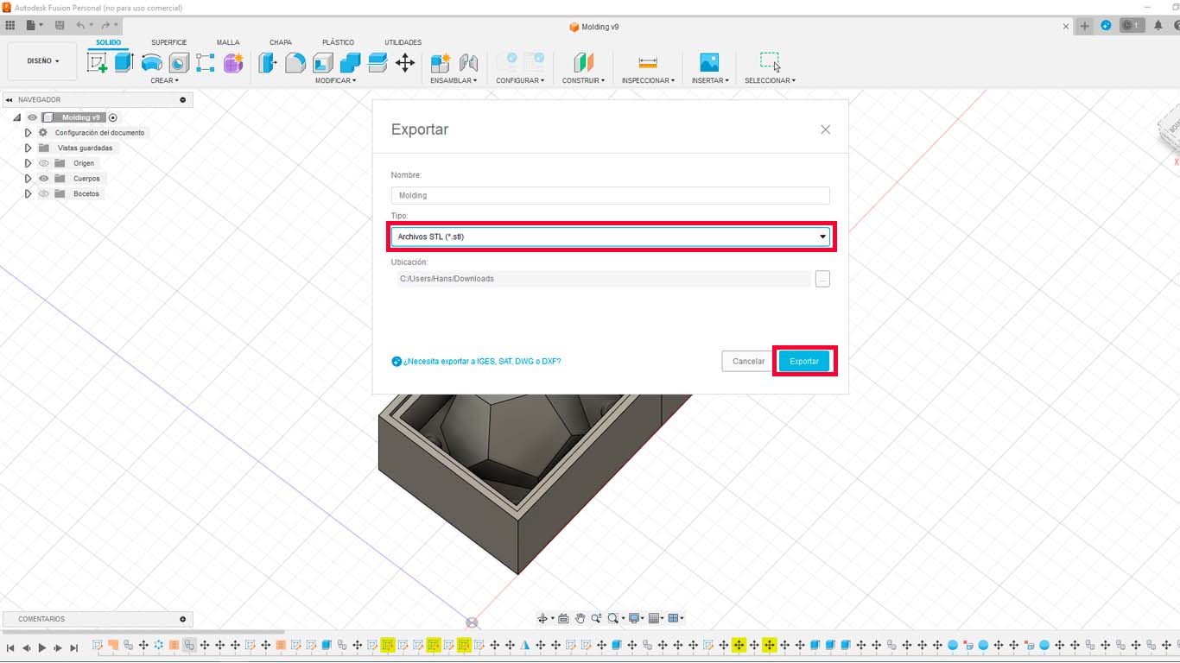Open the MODIFICAR dropdown menu
The width and height of the screenshot is (1180, 663).
pos(335,80)
